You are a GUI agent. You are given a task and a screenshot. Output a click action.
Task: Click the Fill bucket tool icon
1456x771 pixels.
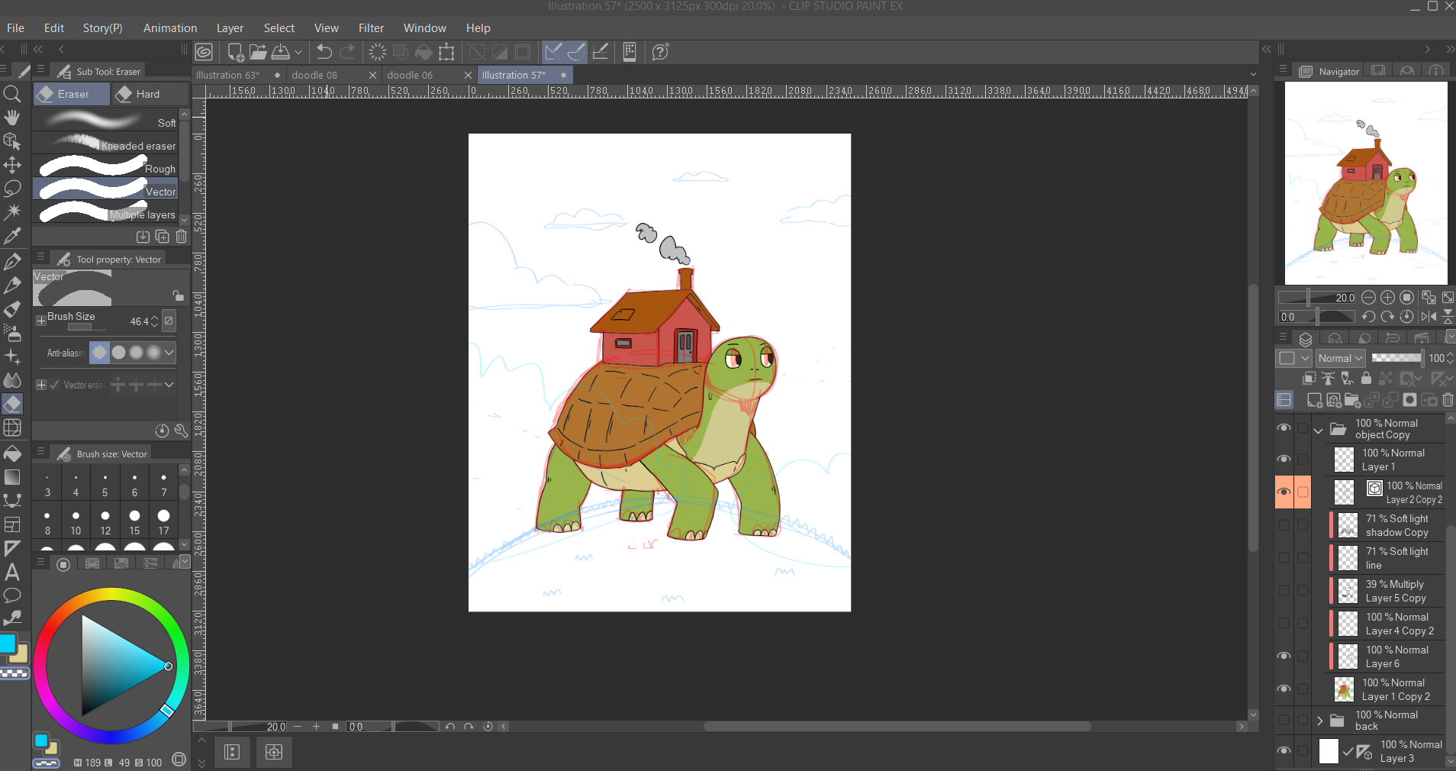(12, 453)
